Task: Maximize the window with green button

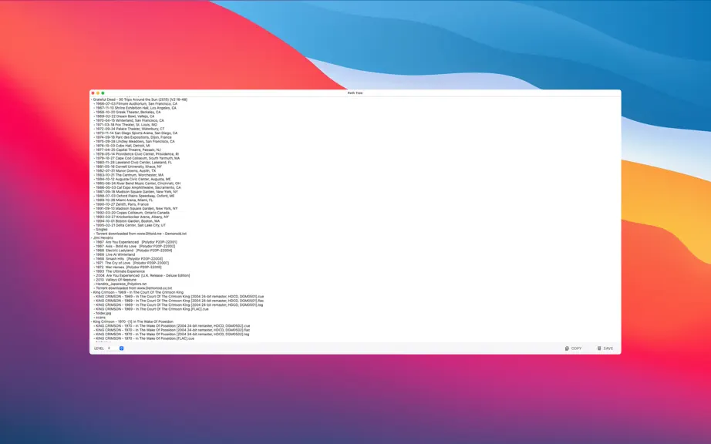Action: click(x=103, y=92)
